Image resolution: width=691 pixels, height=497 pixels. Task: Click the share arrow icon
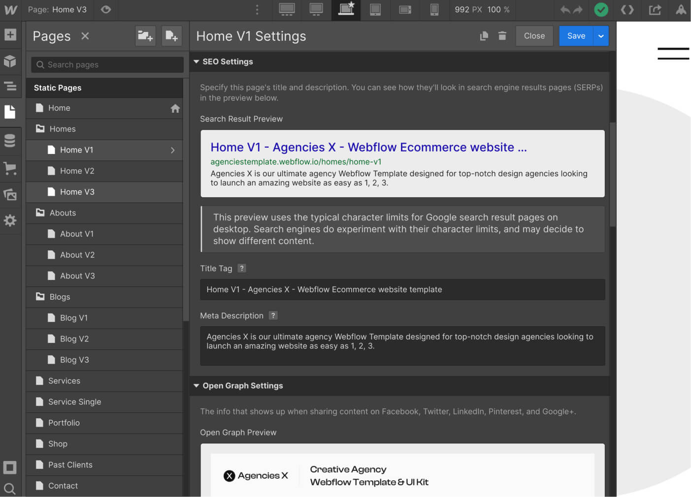click(x=655, y=10)
